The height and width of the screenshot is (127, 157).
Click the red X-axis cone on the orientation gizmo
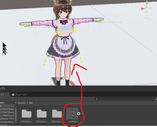pos(143,9)
